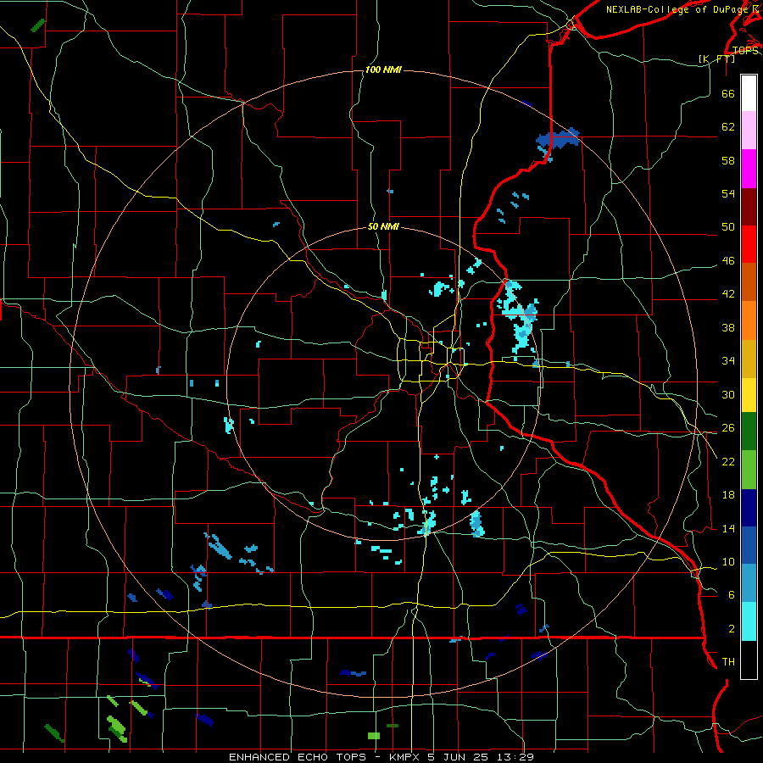Screen dimensions: 763x763
Task: Click the legend value "42"
Action: pos(728,294)
